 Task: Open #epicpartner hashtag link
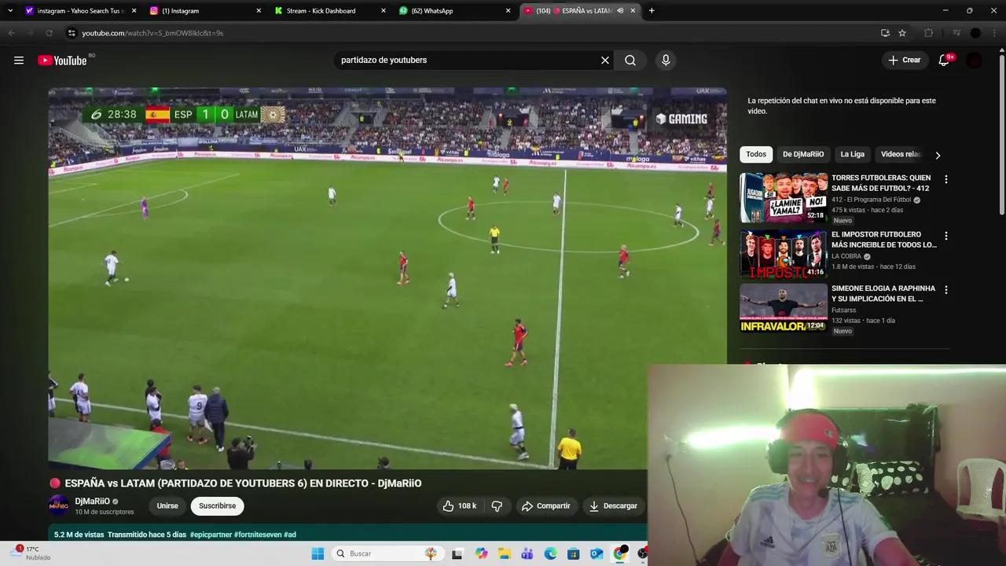pos(211,535)
